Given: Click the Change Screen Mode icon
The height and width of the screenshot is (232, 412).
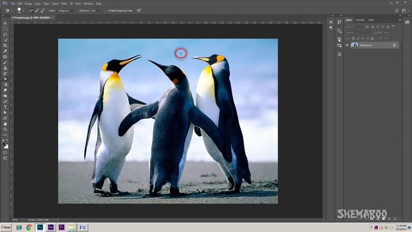Looking at the screenshot, I should (x=5, y=158).
